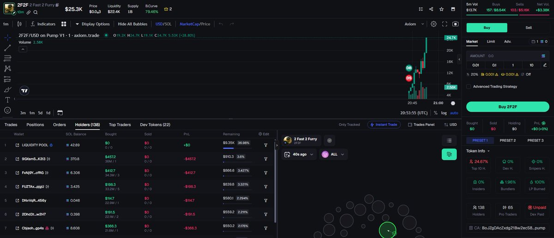This screenshot has width=554, height=238.
Task: Toggle percent scale on chart
Action: tap(435, 113)
